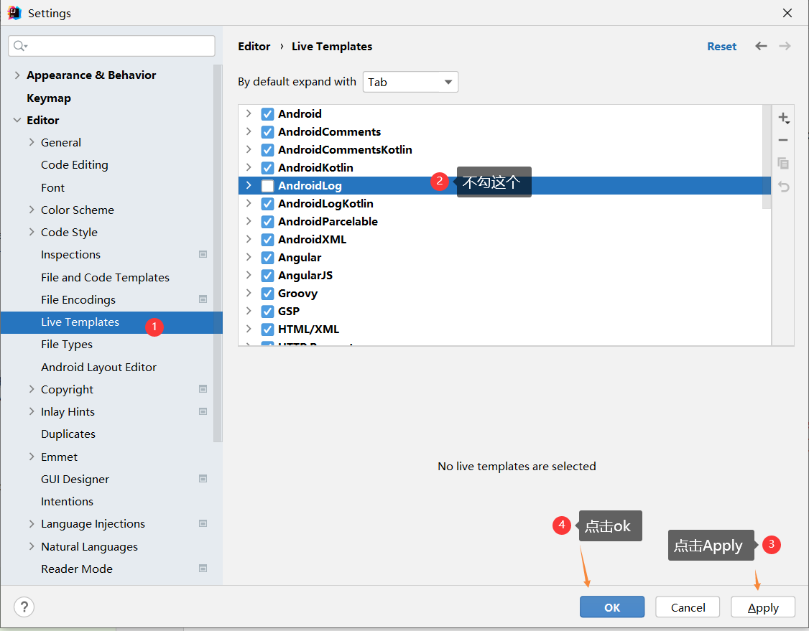Uncheck the Android template group checkbox
The height and width of the screenshot is (631, 809).
coord(267,114)
